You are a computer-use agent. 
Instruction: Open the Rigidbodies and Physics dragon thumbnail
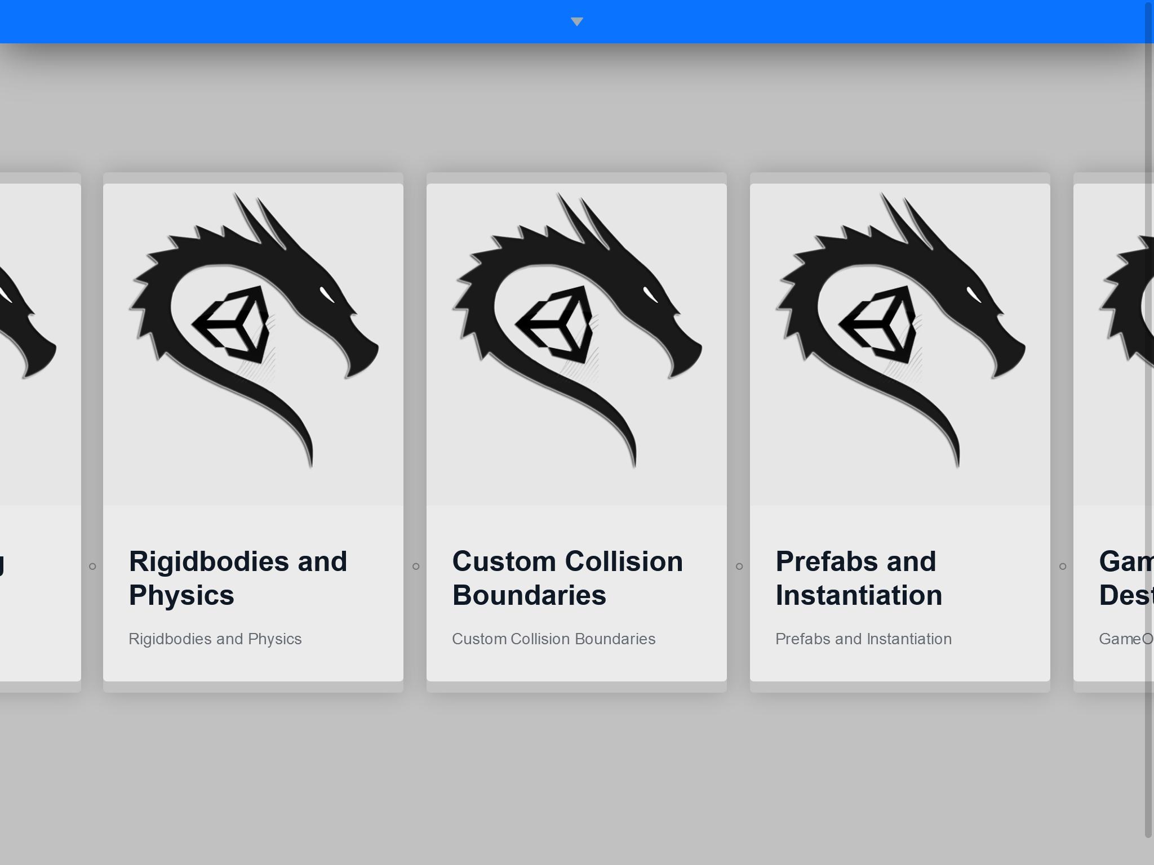(253, 344)
